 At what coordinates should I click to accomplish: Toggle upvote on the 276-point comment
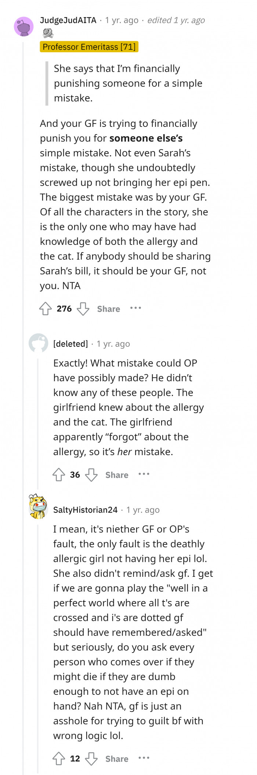45,309
